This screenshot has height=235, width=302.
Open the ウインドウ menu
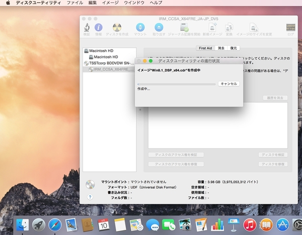pos(134,3)
